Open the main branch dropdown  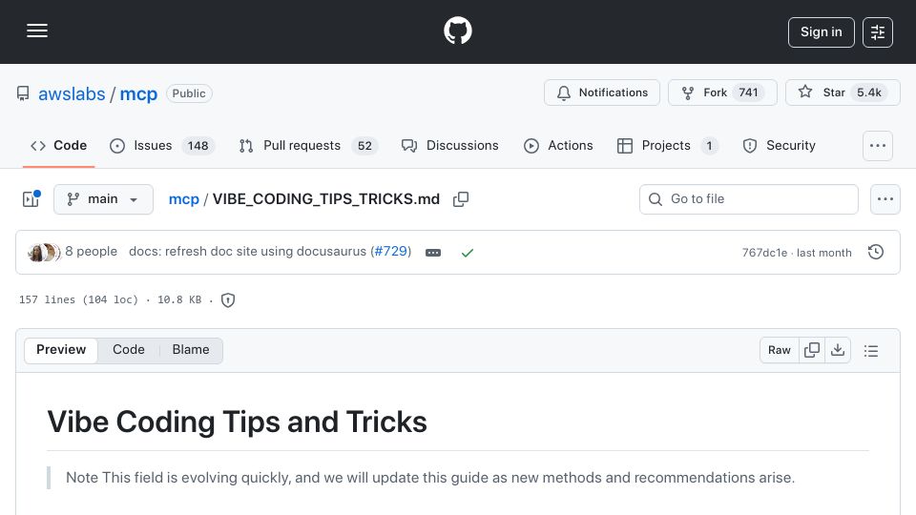[x=103, y=199]
